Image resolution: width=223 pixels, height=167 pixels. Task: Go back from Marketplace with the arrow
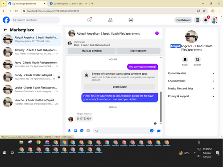coord(5,30)
